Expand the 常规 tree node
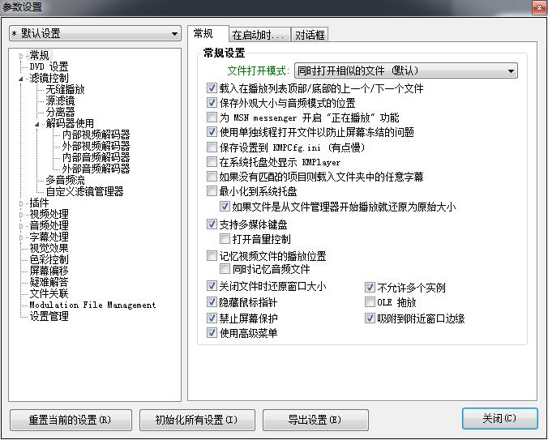This screenshot has width=548, height=440. click(x=21, y=56)
